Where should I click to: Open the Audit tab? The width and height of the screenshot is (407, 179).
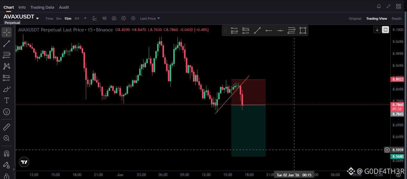pyautogui.click(x=64, y=7)
